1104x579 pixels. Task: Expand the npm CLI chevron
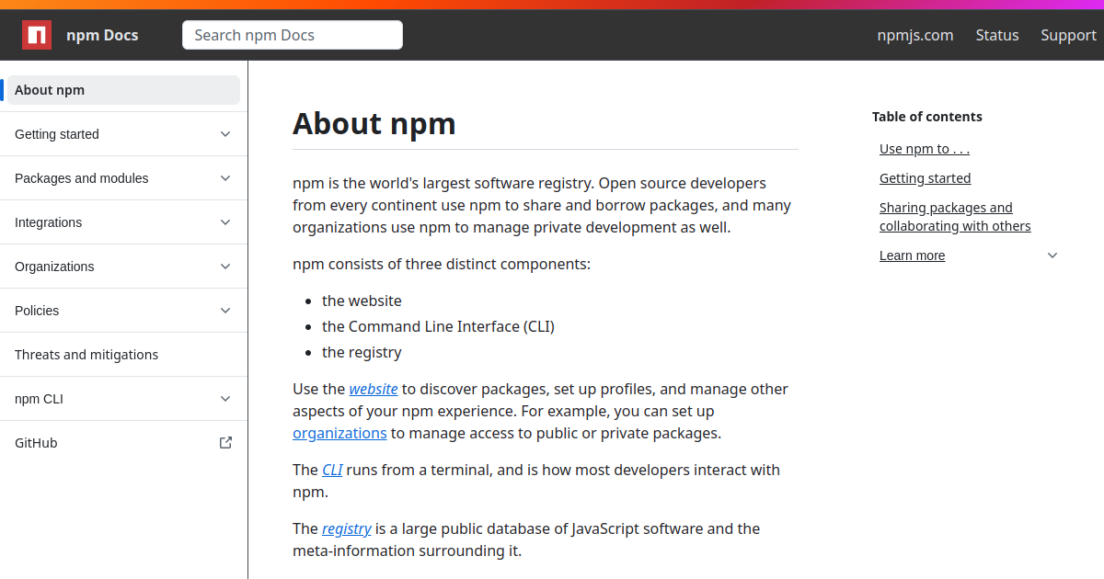(x=225, y=399)
